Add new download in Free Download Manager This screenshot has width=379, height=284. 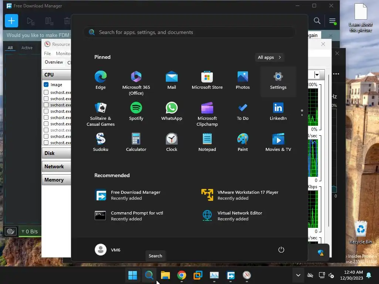tap(11, 21)
